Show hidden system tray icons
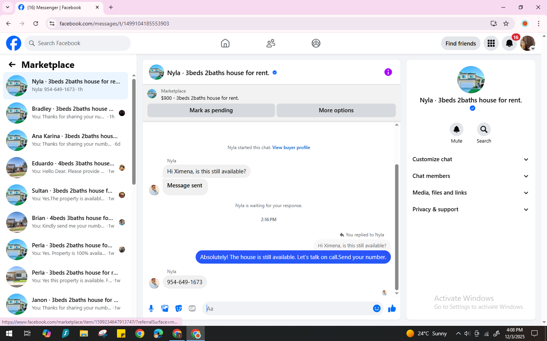The width and height of the screenshot is (547, 341). pos(458,333)
